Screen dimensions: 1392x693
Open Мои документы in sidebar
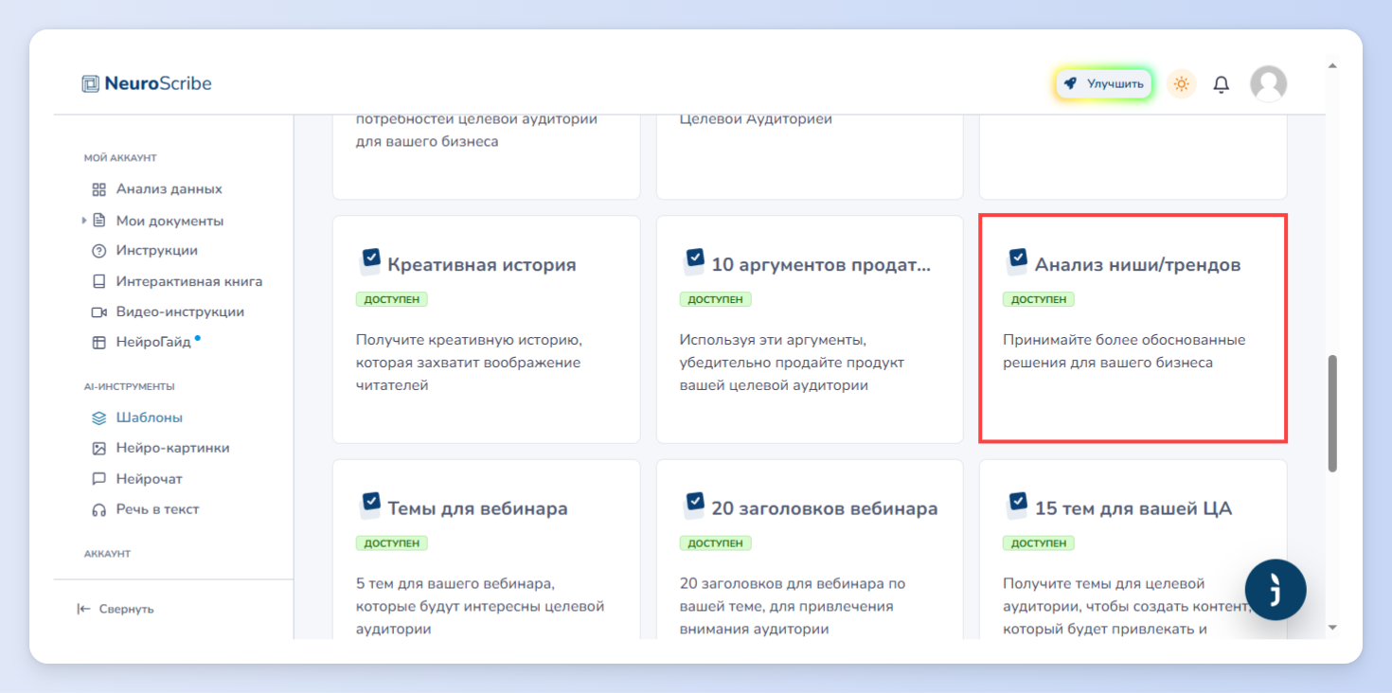pyautogui.click(x=170, y=221)
